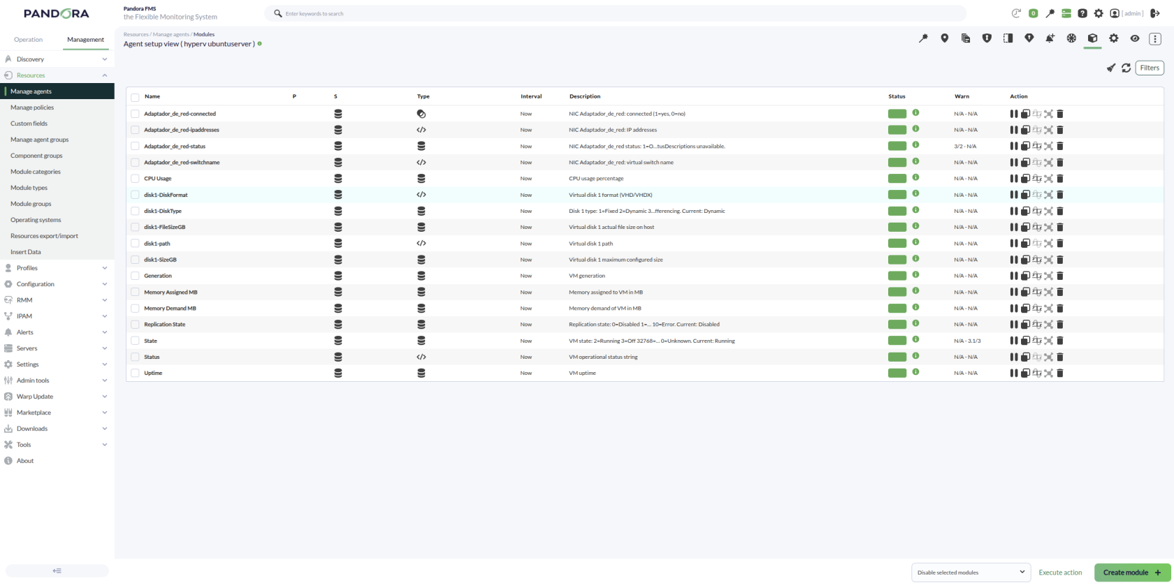The width and height of the screenshot is (1174, 585).
Task: Disable CPU Usage module with pause icon
Action: point(1013,179)
